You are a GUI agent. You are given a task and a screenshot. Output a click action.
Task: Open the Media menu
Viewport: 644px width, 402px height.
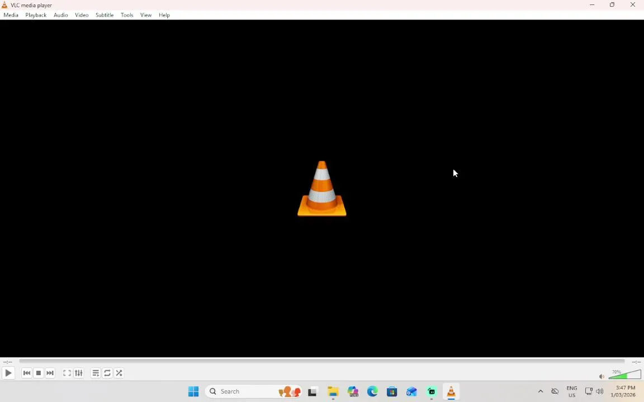coord(11,15)
